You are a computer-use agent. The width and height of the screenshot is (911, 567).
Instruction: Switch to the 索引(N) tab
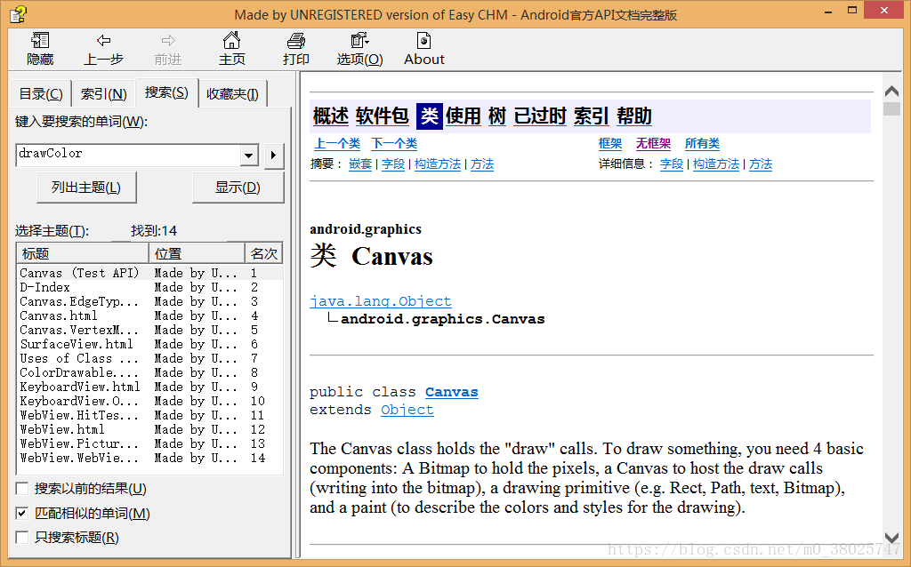(x=103, y=94)
